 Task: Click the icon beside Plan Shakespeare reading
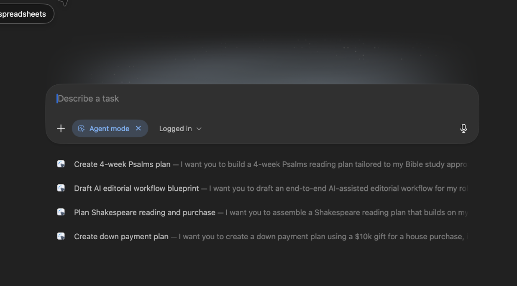click(61, 212)
